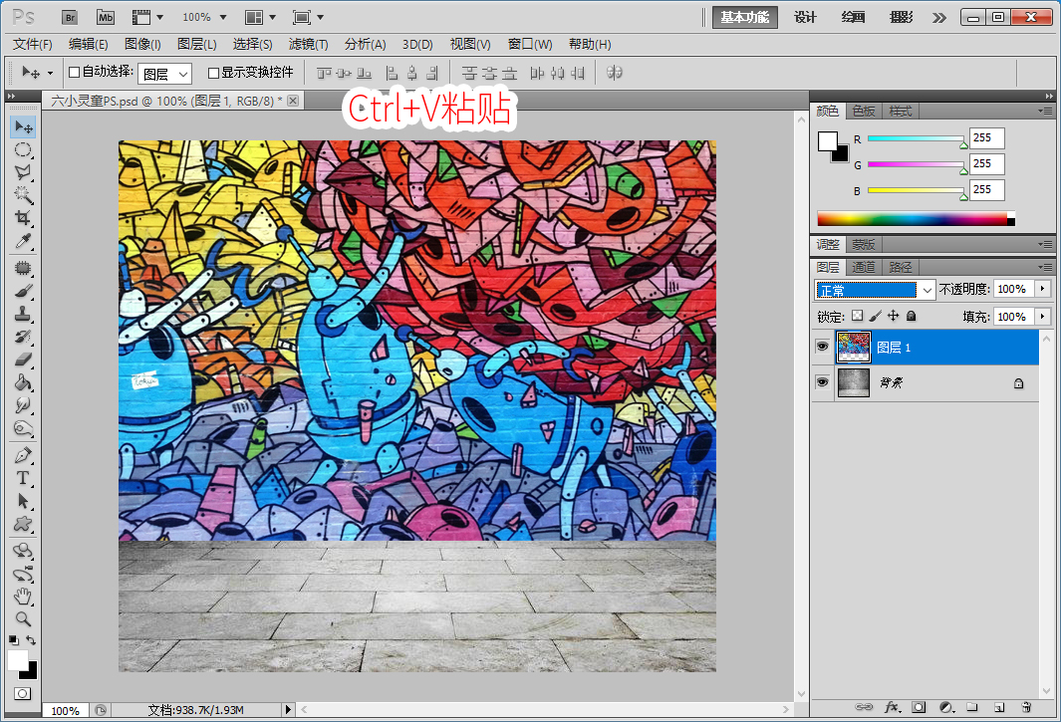1061x722 pixels.
Task: Select the Horizontal Type tool
Action: [23, 478]
